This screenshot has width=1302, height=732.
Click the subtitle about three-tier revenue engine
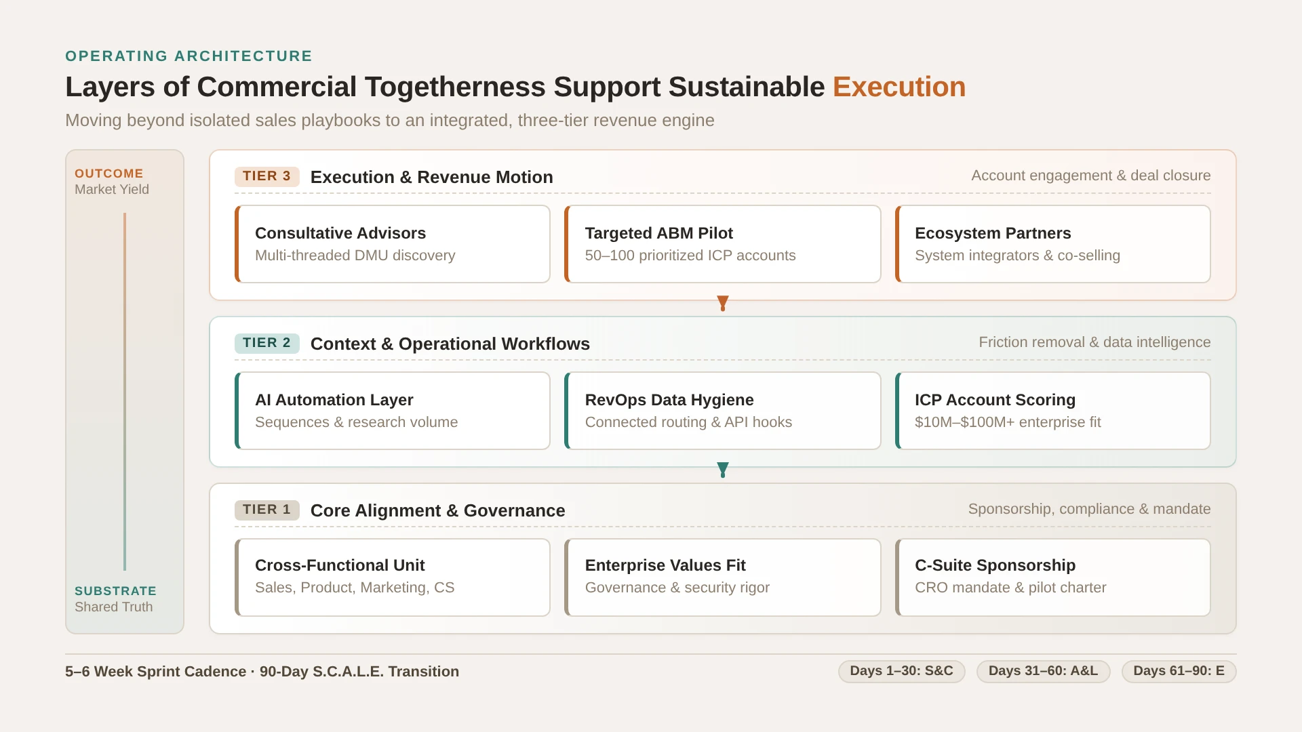tap(390, 121)
